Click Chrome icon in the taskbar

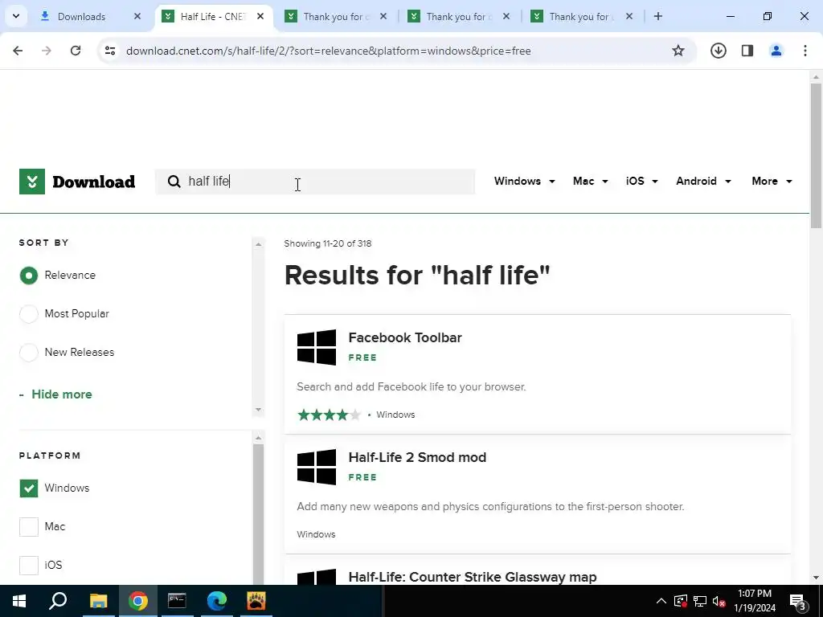137,601
